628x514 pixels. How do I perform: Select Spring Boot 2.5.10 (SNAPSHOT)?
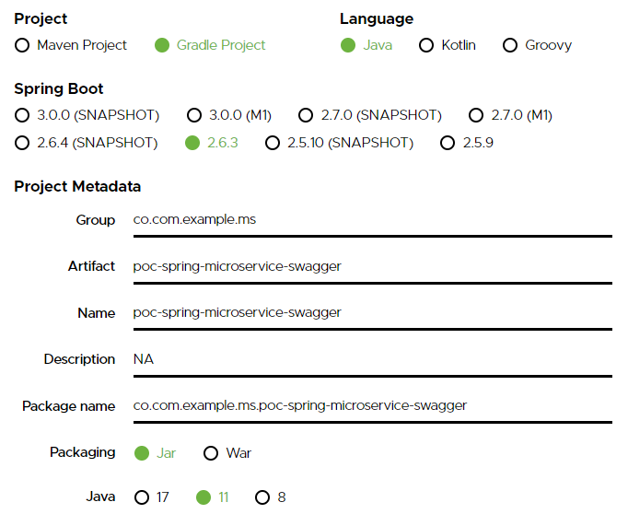273,143
